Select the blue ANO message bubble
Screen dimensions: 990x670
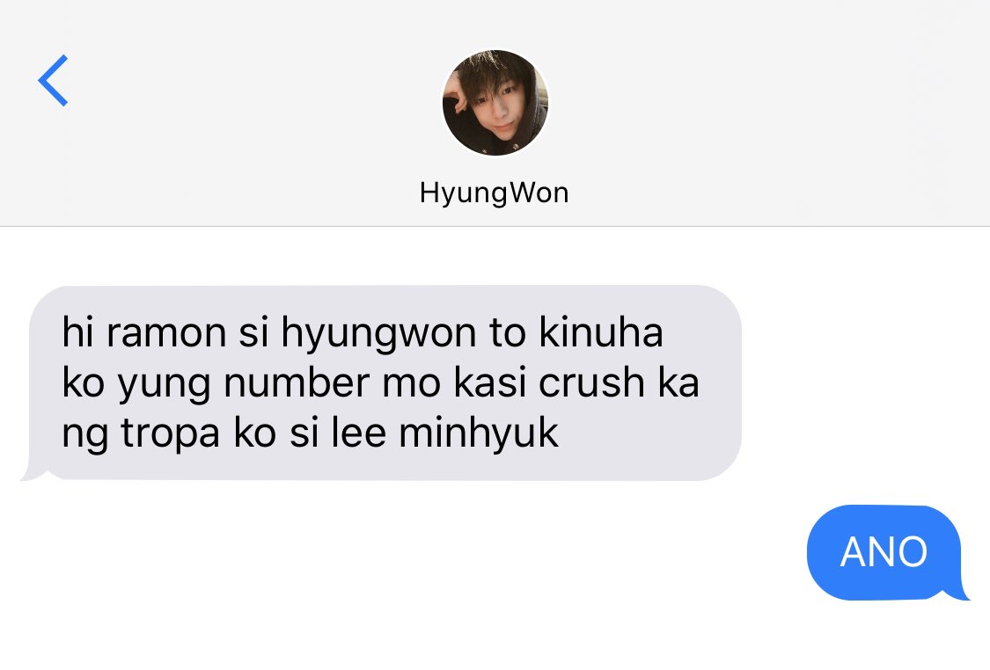(x=884, y=552)
